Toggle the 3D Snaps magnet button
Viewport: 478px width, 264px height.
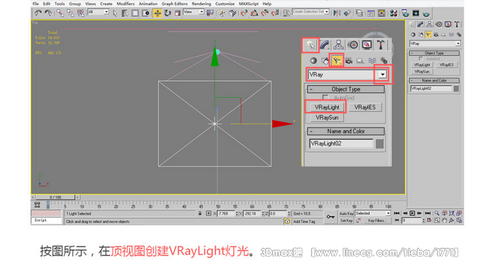tap(244, 13)
